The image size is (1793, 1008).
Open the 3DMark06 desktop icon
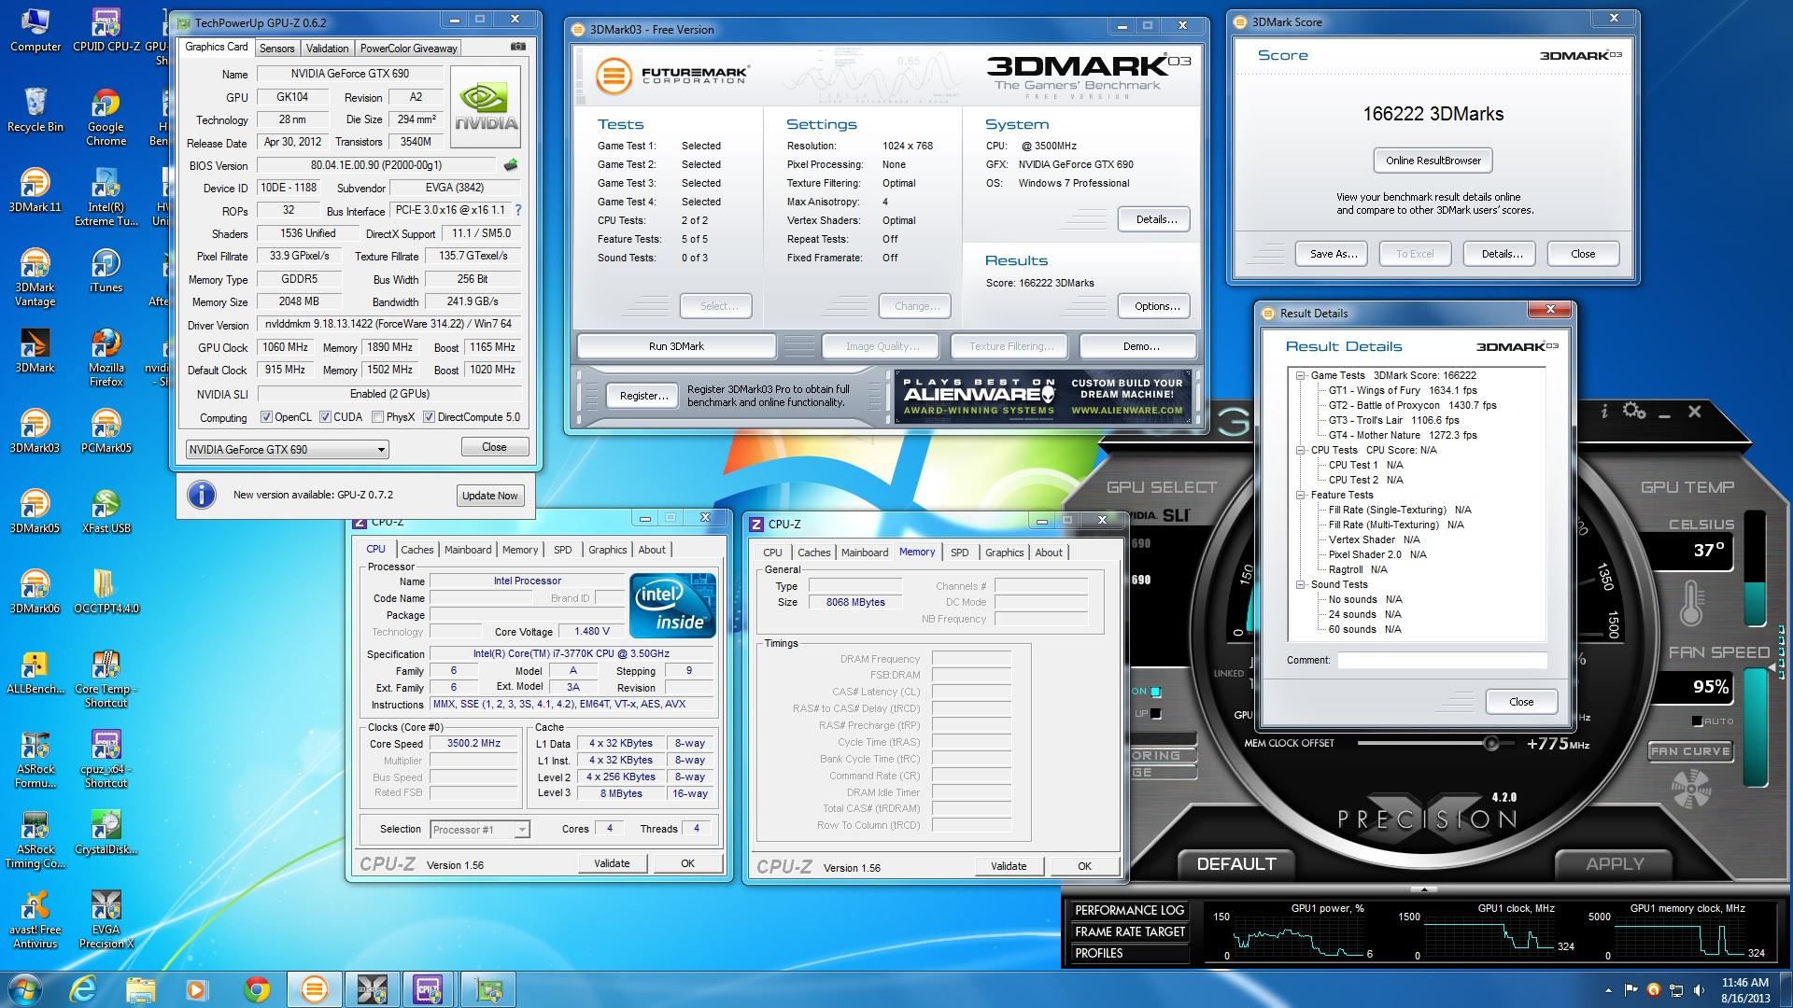click(35, 593)
